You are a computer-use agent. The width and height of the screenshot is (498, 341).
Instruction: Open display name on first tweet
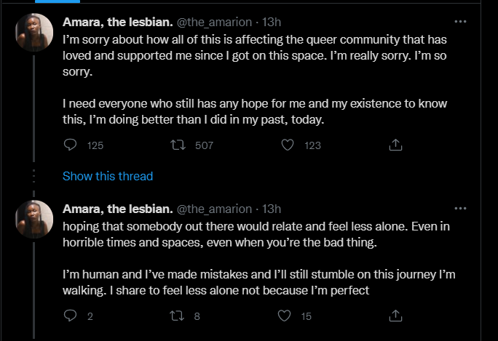point(117,23)
